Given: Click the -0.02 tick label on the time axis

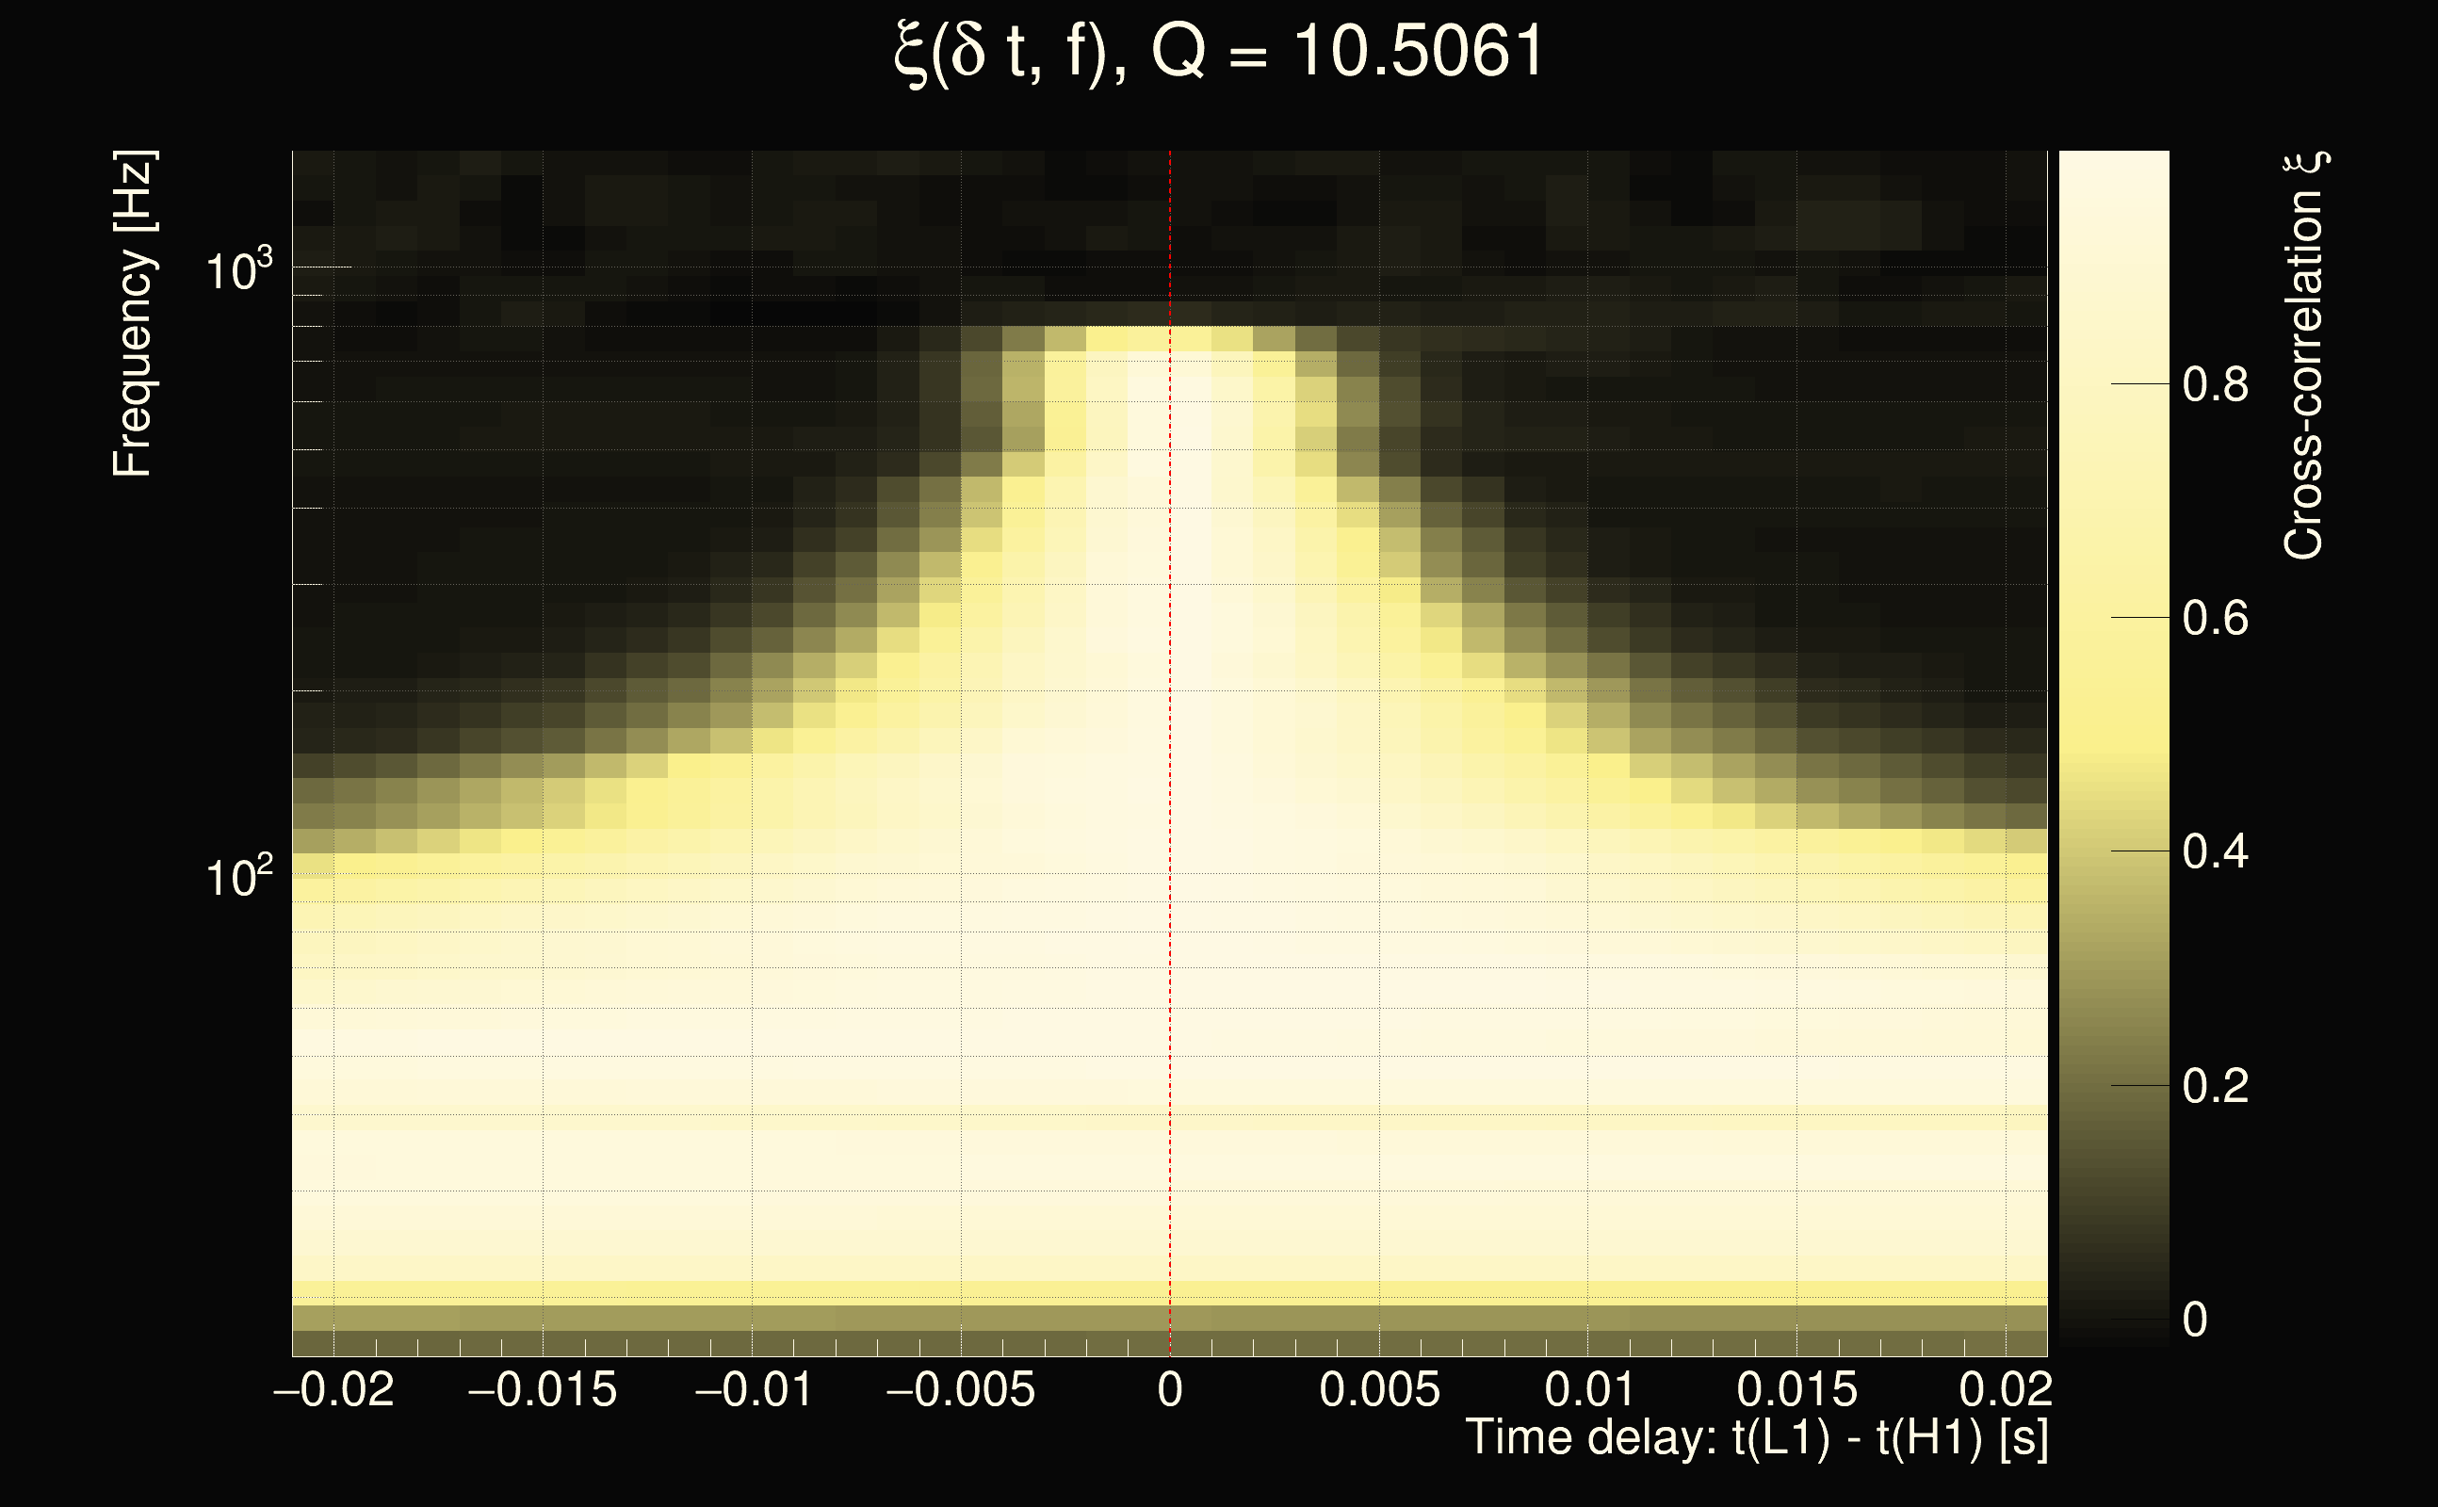Looking at the screenshot, I should tap(333, 1389).
